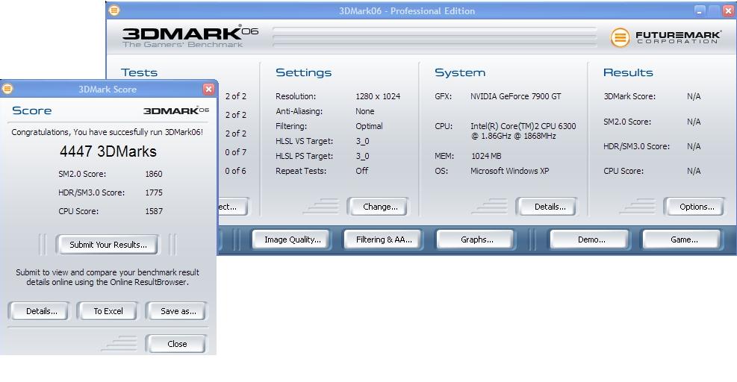Click the Settings section heading
737x382 pixels.
tap(304, 72)
